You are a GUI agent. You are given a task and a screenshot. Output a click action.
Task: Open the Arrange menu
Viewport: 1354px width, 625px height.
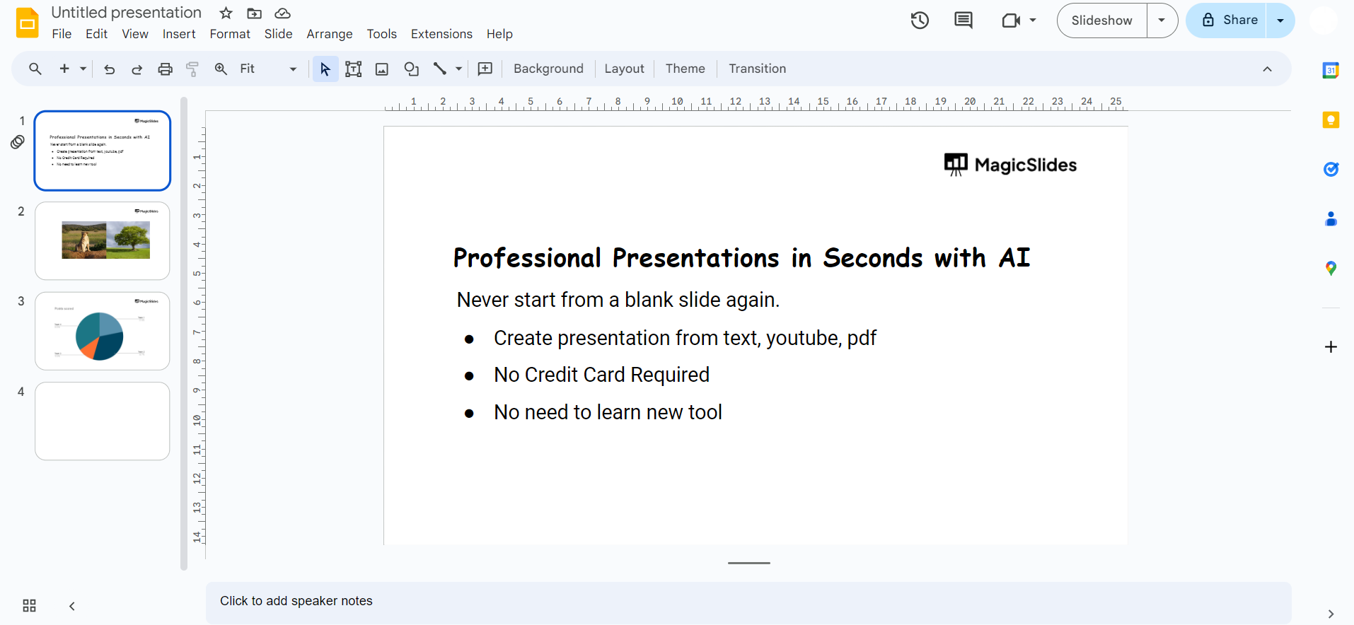click(x=330, y=34)
